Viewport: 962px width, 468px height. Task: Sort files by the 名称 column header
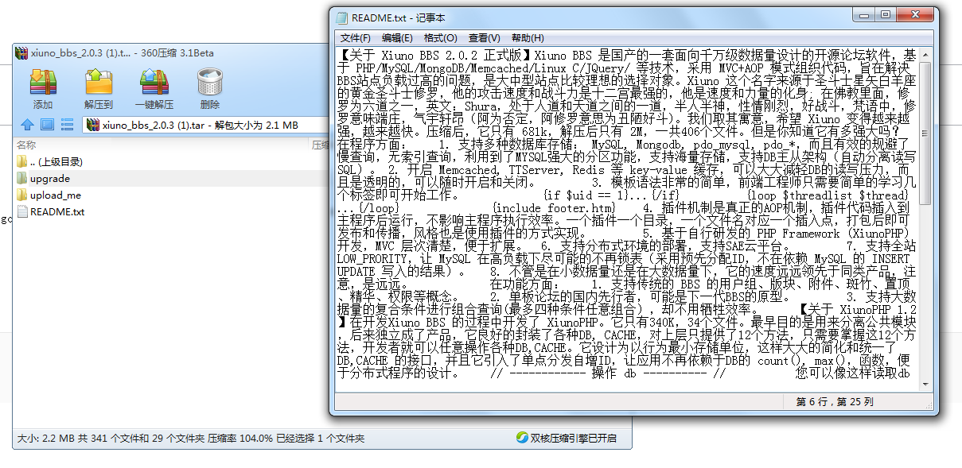pos(26,145)
